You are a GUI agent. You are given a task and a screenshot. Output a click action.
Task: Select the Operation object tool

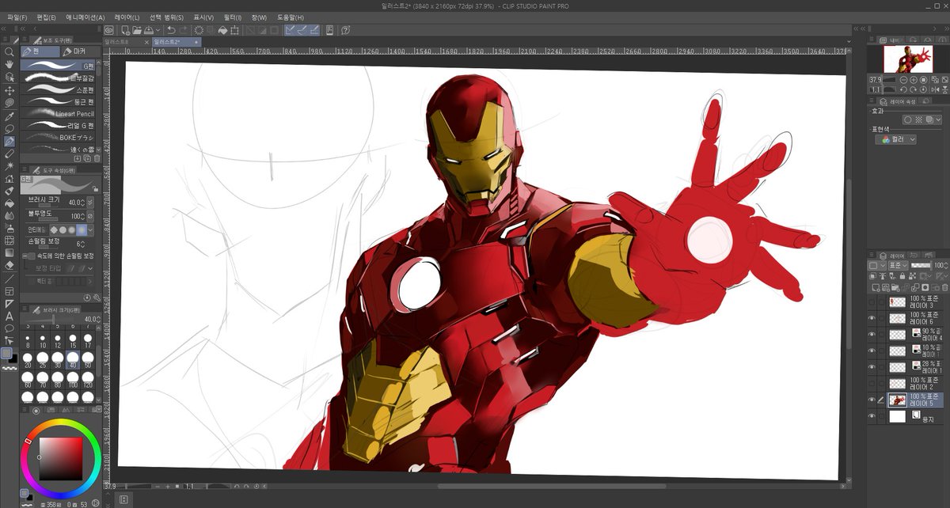(x=9, y=78)
